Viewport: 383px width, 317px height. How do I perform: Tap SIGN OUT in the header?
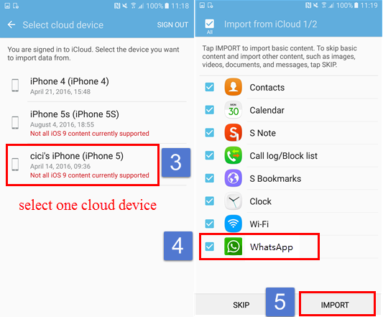pyautogui.click(x=172, y=25)
